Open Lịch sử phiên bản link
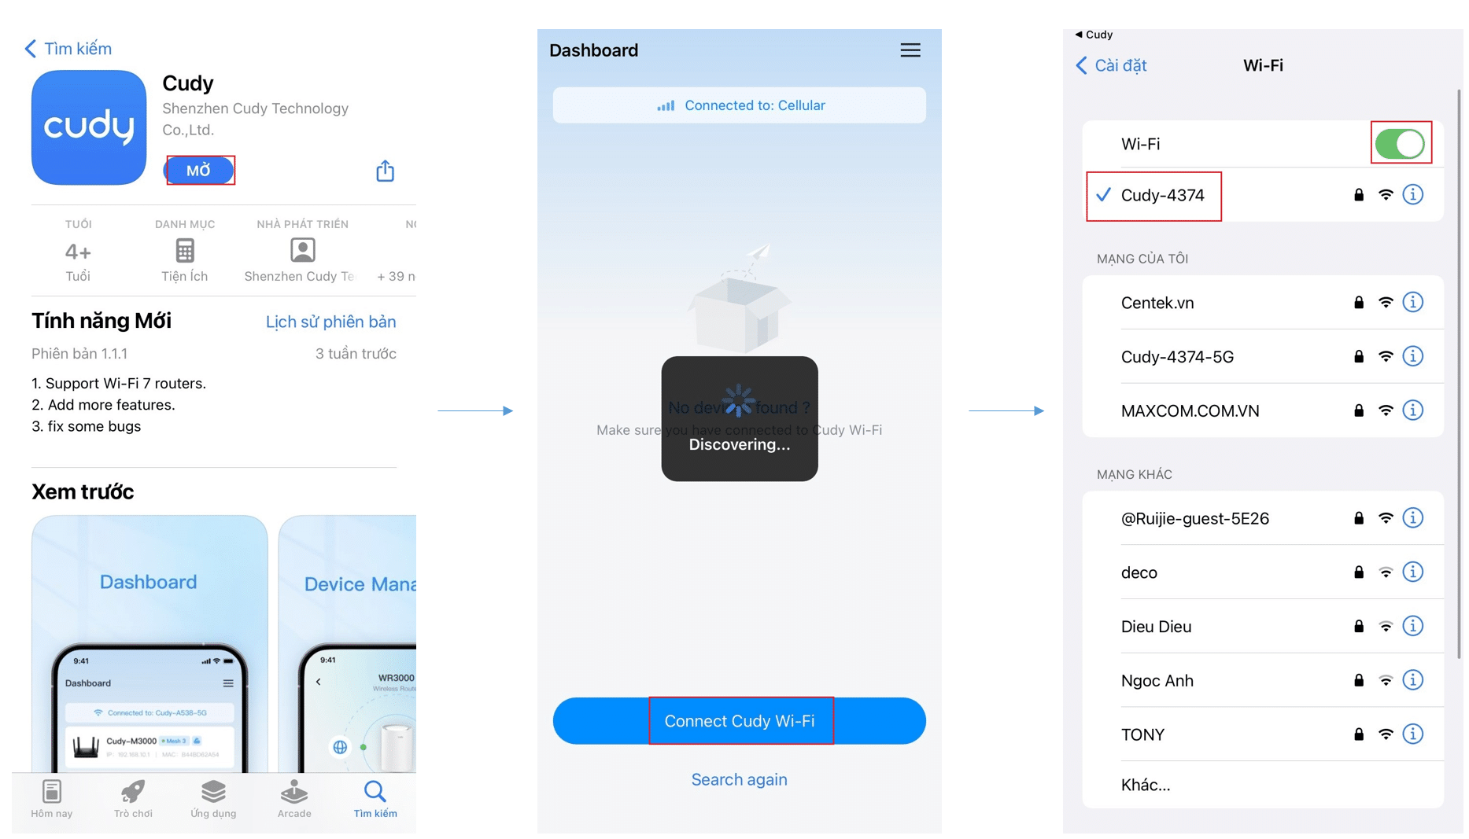Image resolution: width=1469 pixels, height=839 pixels. tap(331, 322)
